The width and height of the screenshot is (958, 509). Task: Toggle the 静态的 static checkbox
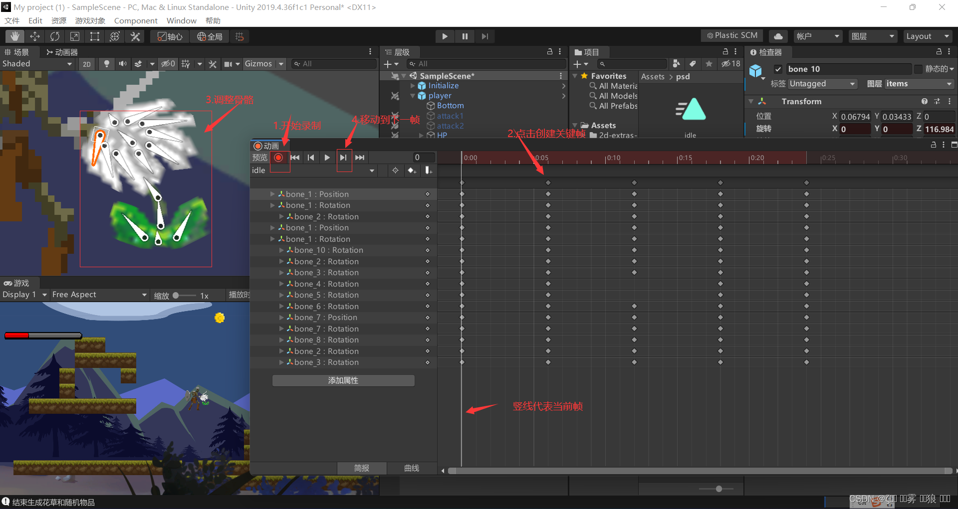[x=918, y=69]
